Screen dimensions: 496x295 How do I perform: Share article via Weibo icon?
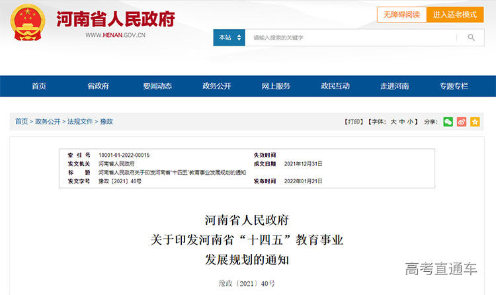pos(462,122)
